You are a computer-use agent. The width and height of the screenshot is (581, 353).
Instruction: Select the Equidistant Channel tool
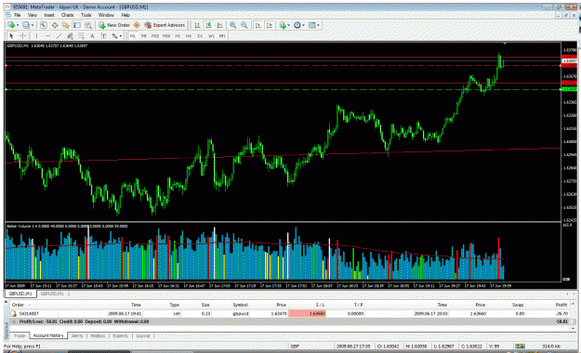pos(70,36)
